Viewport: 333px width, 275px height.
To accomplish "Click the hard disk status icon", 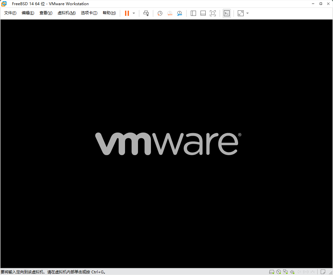I will [x=272, y=272].
